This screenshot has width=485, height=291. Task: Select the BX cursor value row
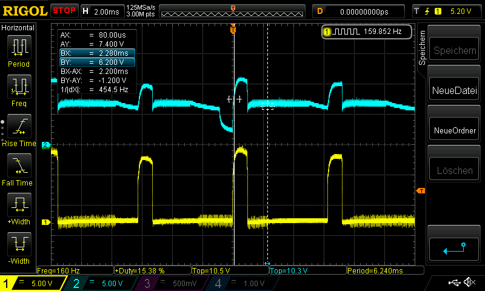[97, 53]
